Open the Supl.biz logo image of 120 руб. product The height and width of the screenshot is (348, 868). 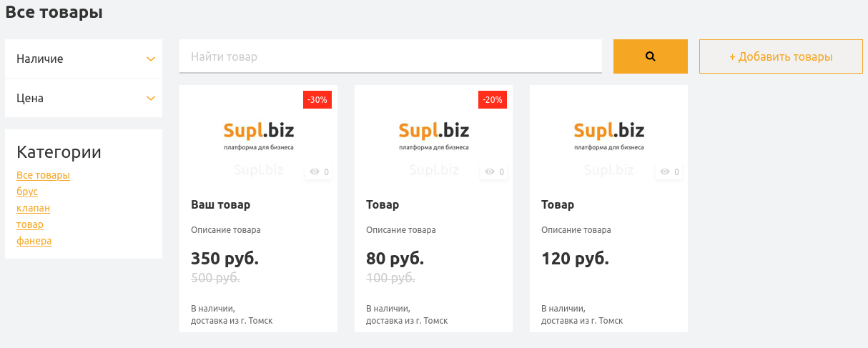point(608,135)
